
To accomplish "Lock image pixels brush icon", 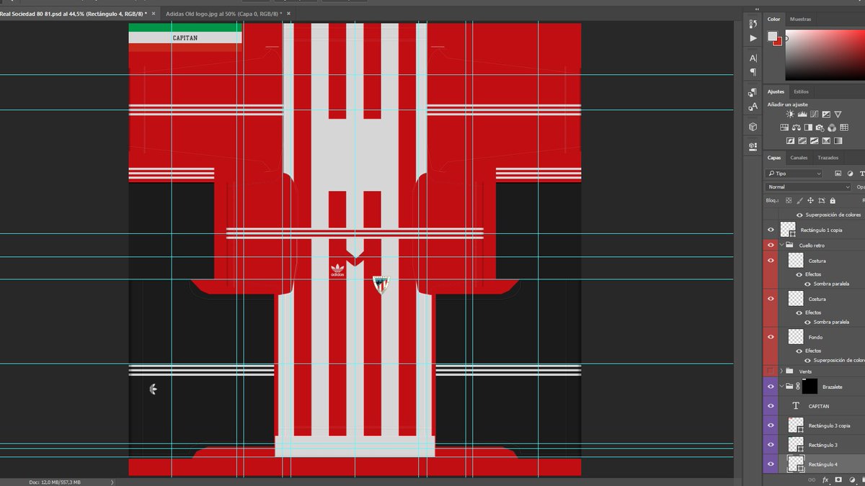I will point(799,201).
